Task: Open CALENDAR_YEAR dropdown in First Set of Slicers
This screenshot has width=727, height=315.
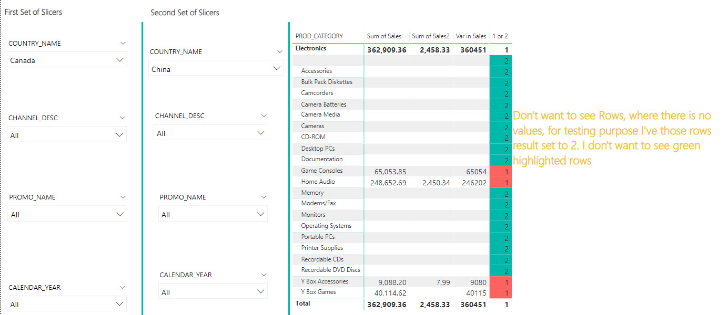Action: pyautogui.click(x=67, y=304)
